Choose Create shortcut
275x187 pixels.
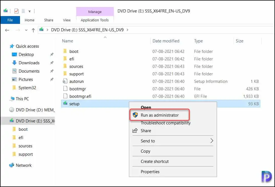[x=154, y=161]
